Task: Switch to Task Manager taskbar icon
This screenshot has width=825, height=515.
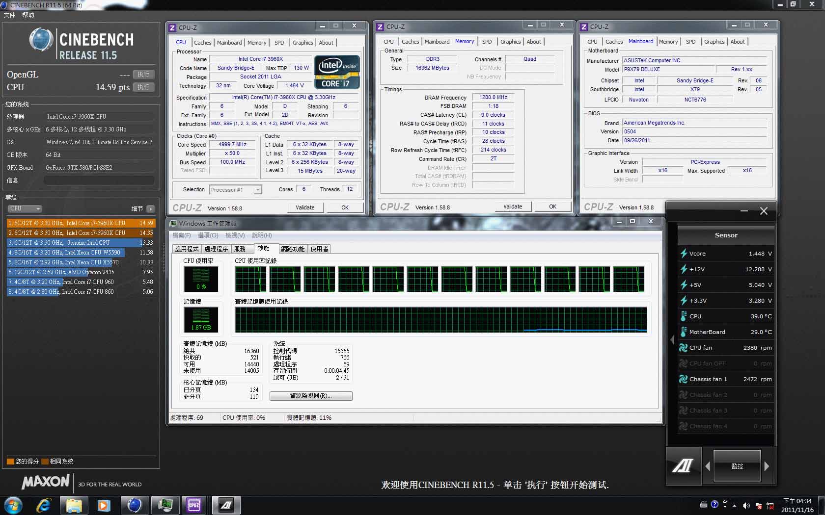Action: tap(165, 505)
